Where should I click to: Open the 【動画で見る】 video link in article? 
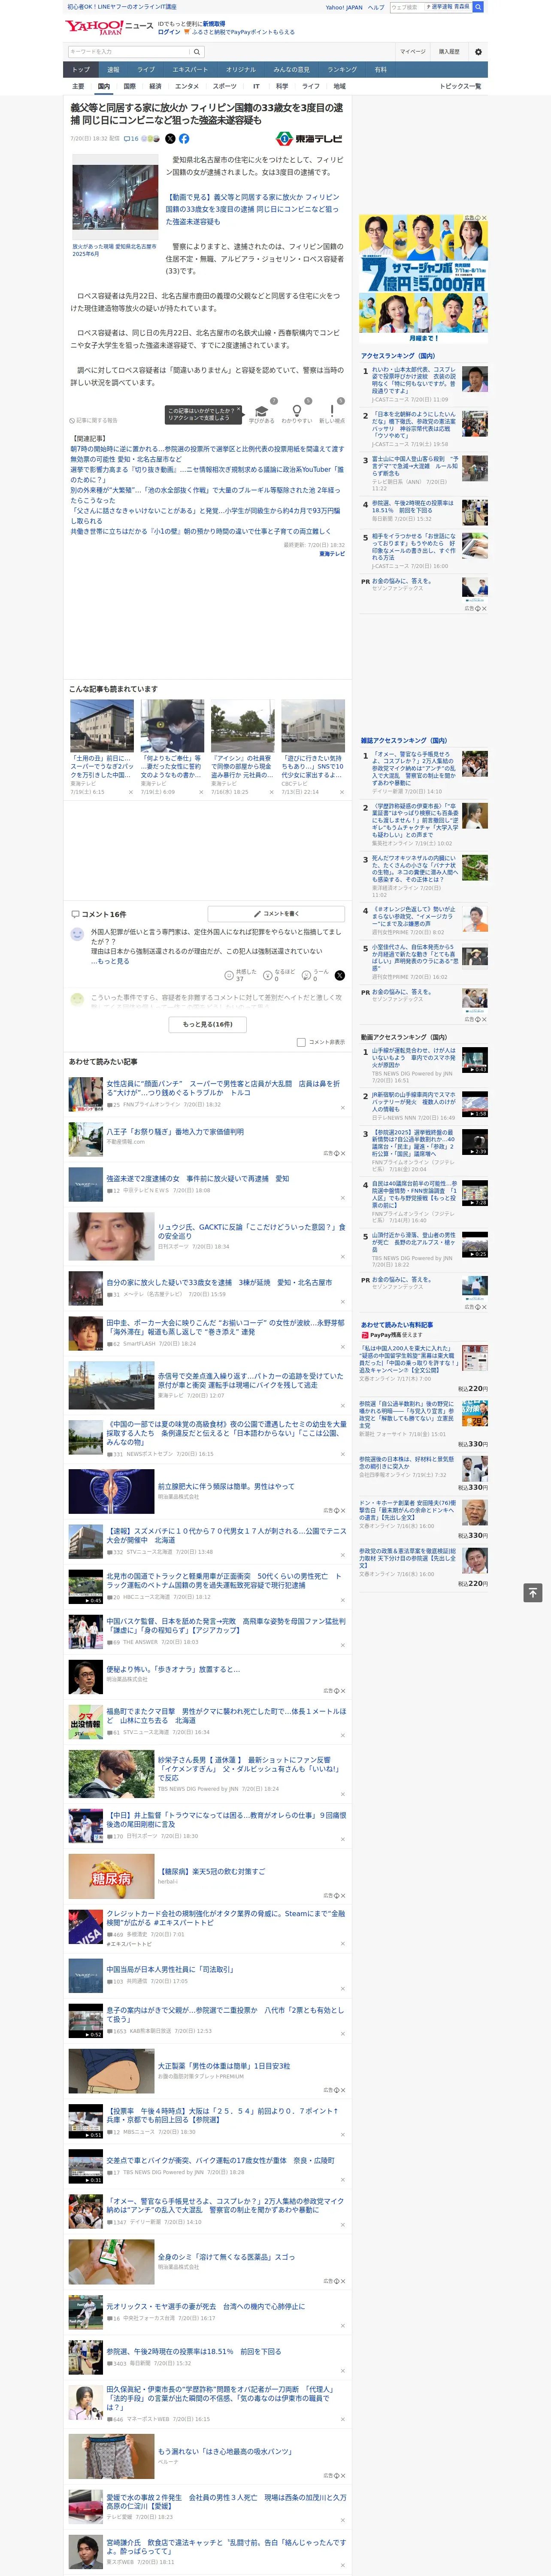252,209
